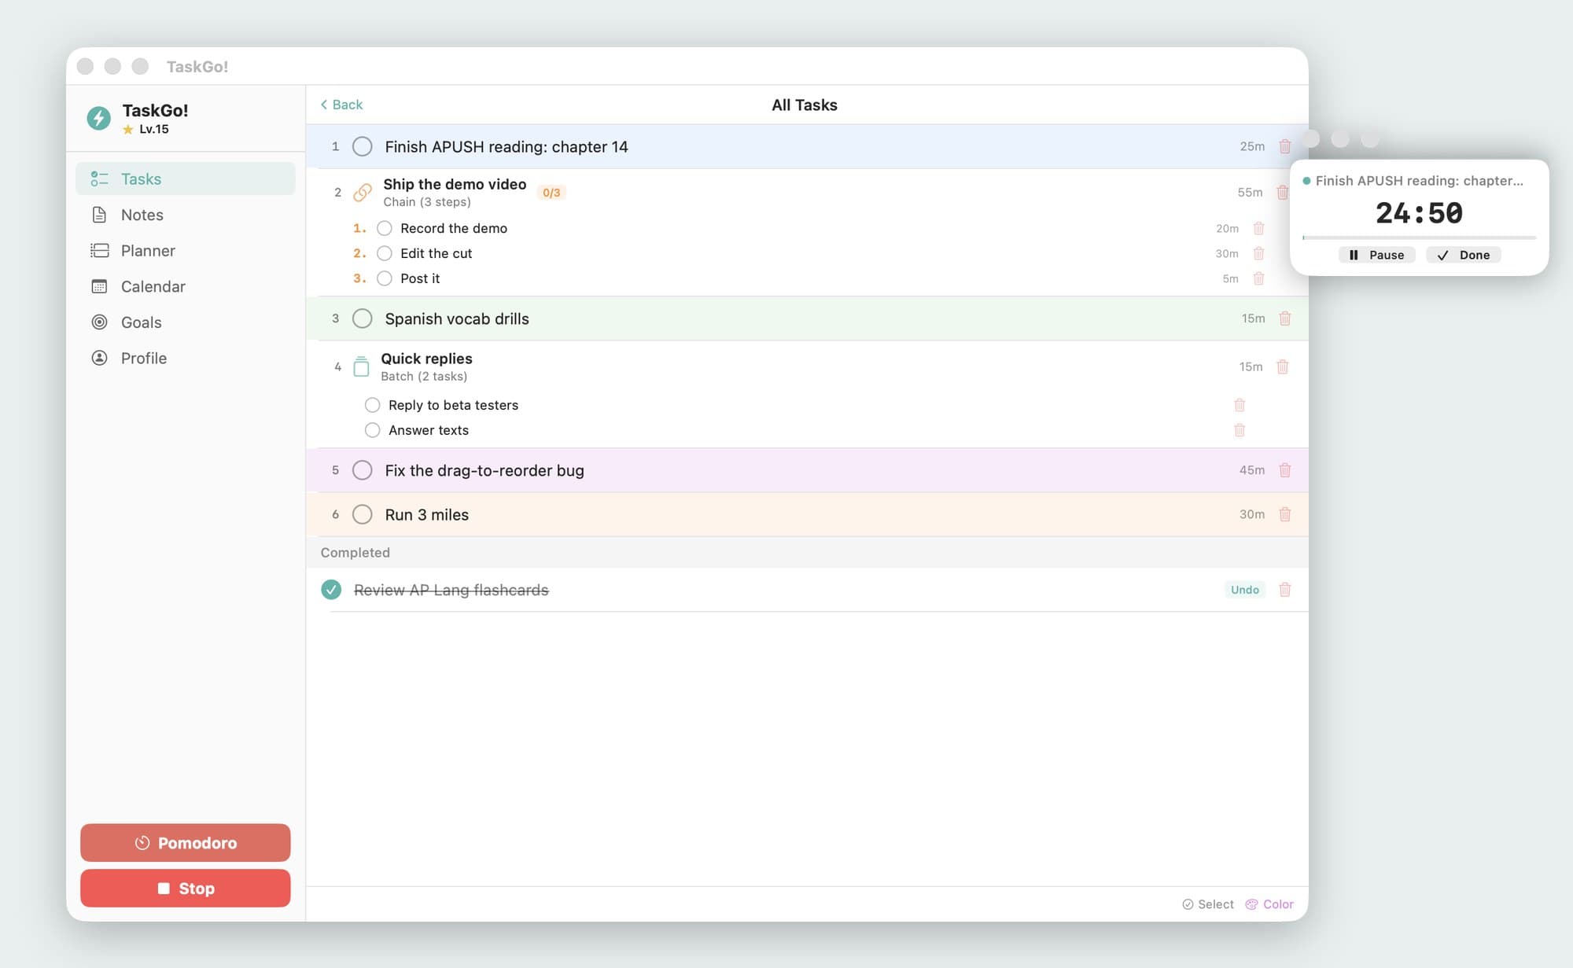Delete Spanish vocab drills using trash icon
This screenshot has width=1573, height=968.
pos(1284,318)
